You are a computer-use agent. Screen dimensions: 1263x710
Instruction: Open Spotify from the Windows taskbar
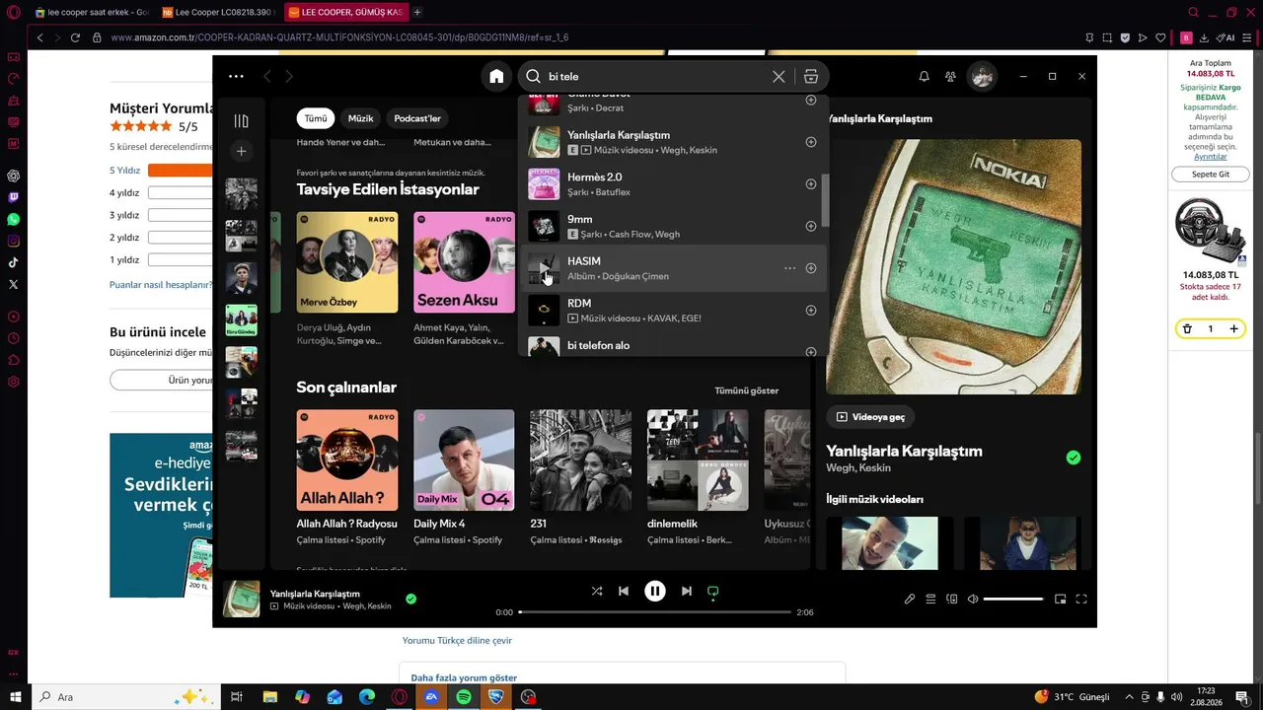464,697
